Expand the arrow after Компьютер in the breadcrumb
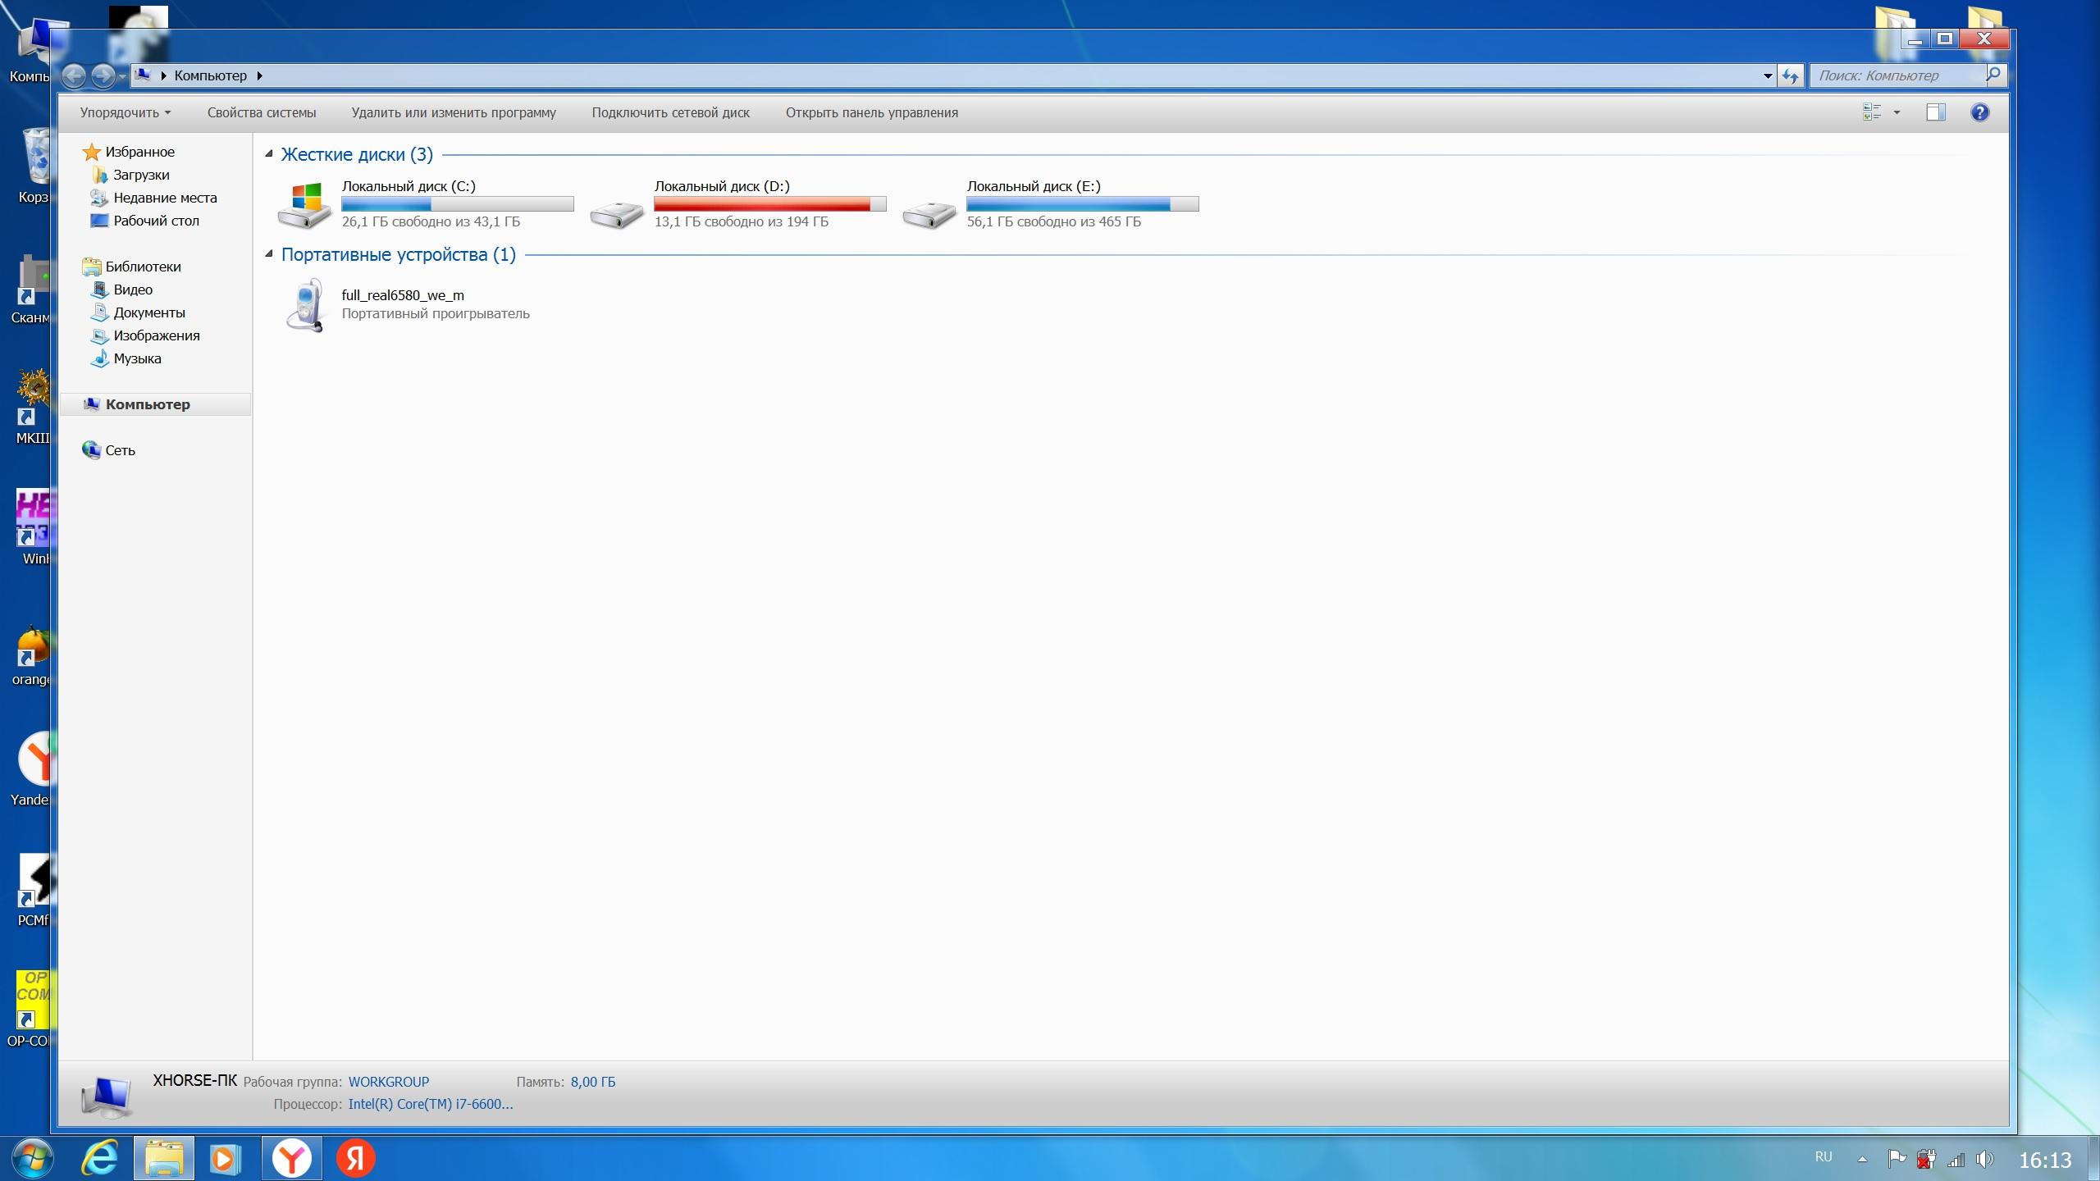 tap(259, 75)
